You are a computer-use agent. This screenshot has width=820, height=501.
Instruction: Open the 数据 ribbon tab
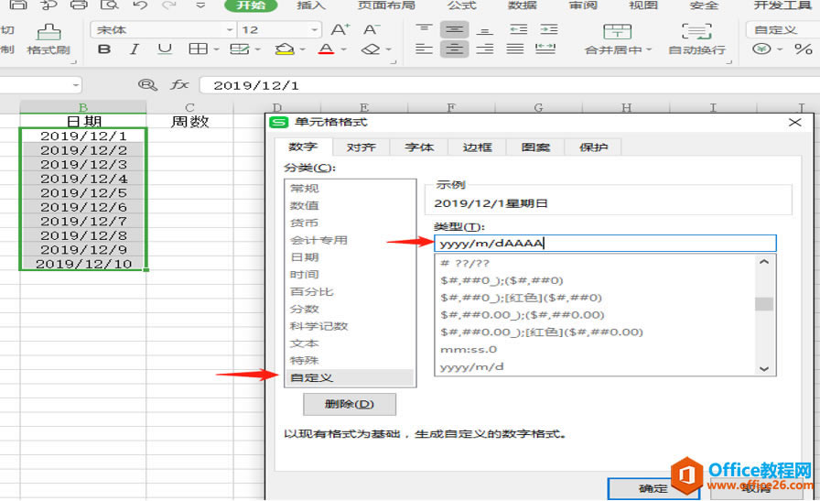pos(523,5)
